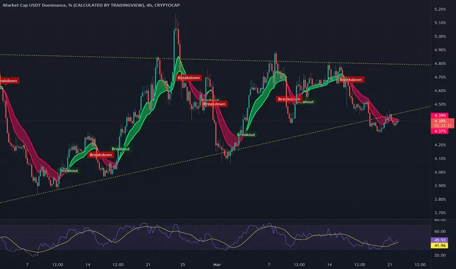Click the 60.00 label on the RSI axis
Image resolution: width=456 pixels, height=269 pixels.
(440, 231)
